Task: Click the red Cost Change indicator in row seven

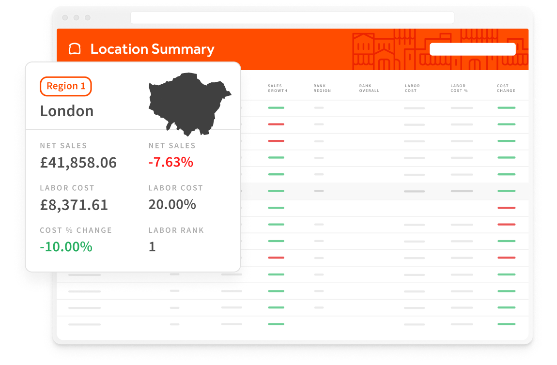Action: tap(507, 208)
